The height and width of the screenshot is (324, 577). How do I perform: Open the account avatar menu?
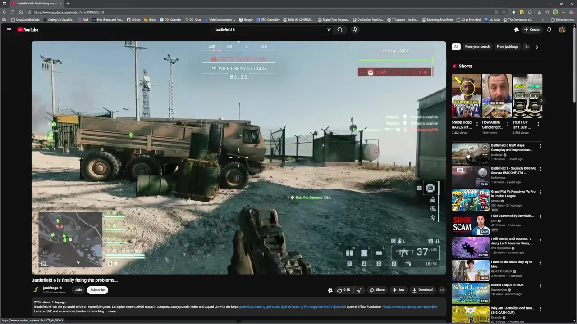pos(562,30)
